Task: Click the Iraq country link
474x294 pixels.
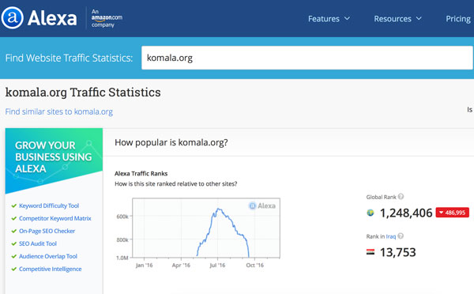Action: [x=391, y=236]
